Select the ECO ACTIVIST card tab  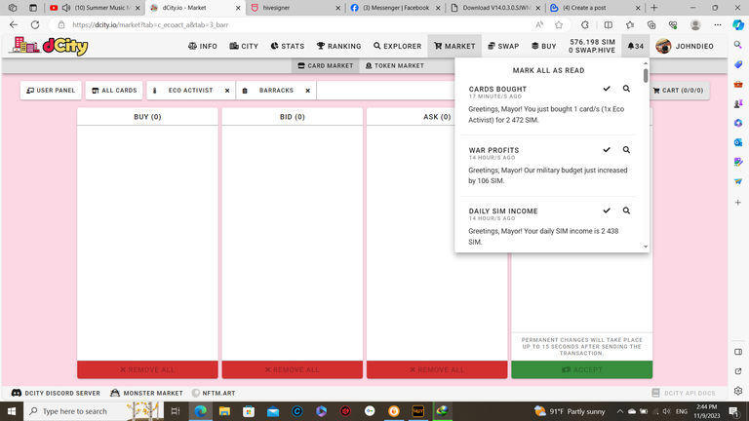[x=190, y=91]
